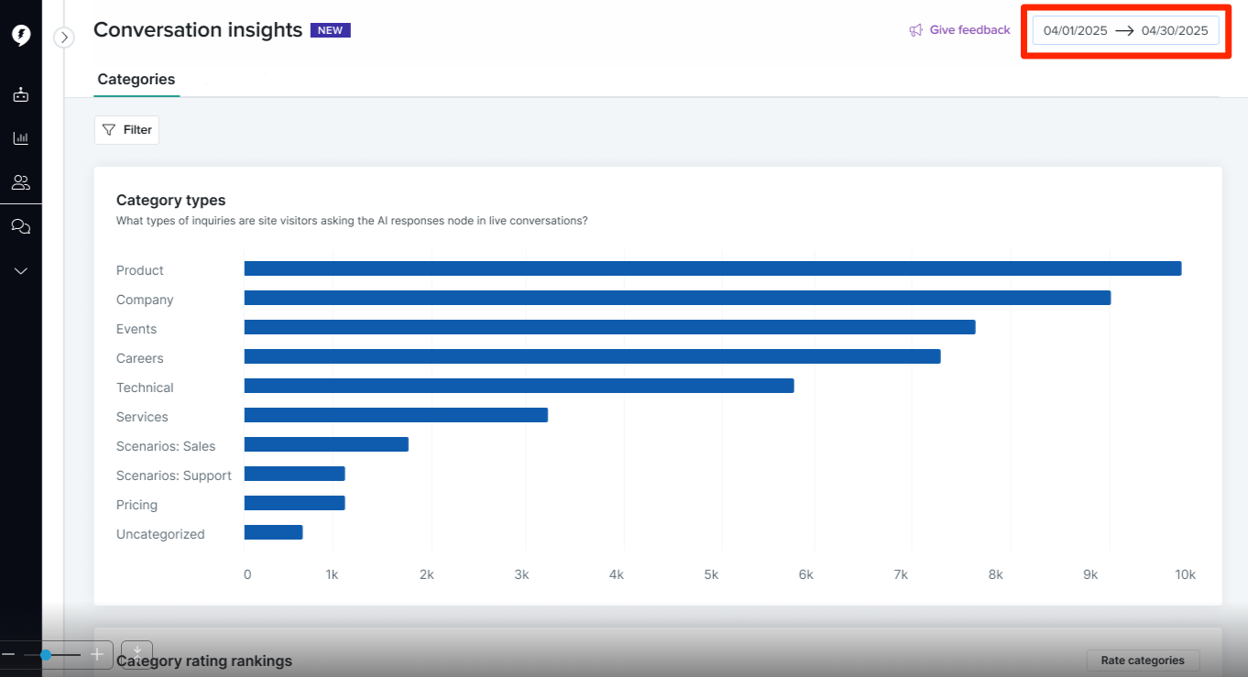Screen dimensions: 1248x677
Task: Click the "Category rating rankings" heading
Action: [204, 661]
